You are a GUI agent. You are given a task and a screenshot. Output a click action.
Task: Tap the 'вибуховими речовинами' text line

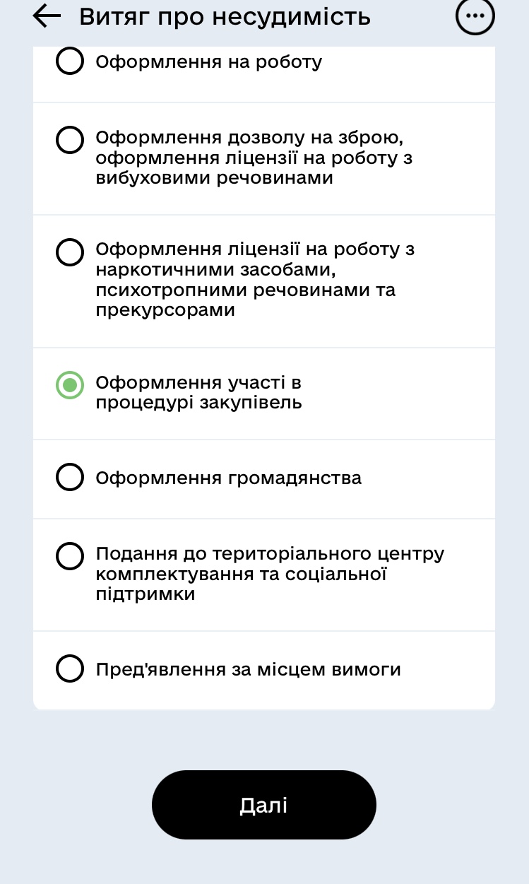tap(214, 178)
